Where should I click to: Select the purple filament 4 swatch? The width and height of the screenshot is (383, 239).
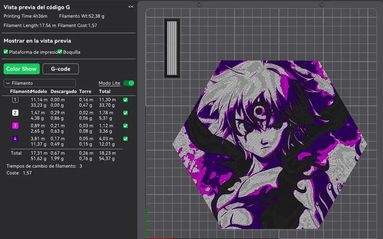click(15, 138)
